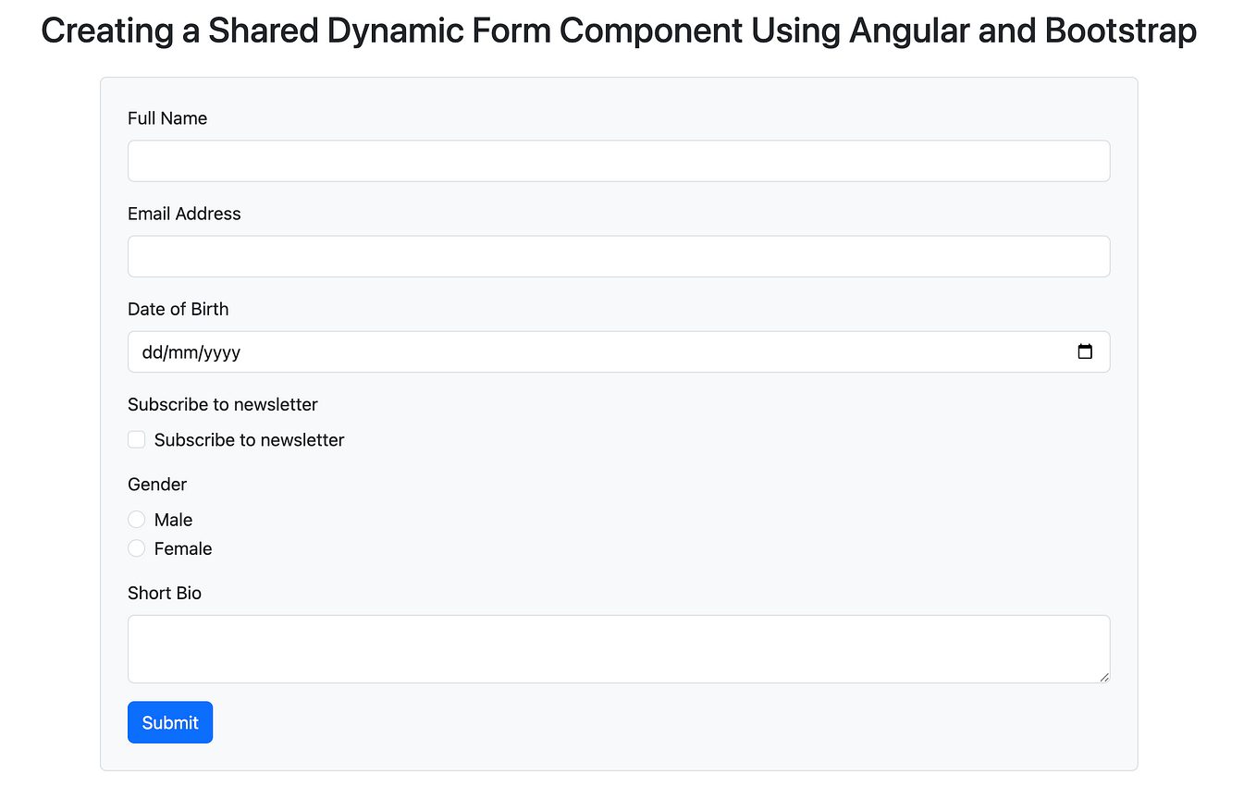Click the Email Address field label

pyautogui.click(x=184, y=214)
